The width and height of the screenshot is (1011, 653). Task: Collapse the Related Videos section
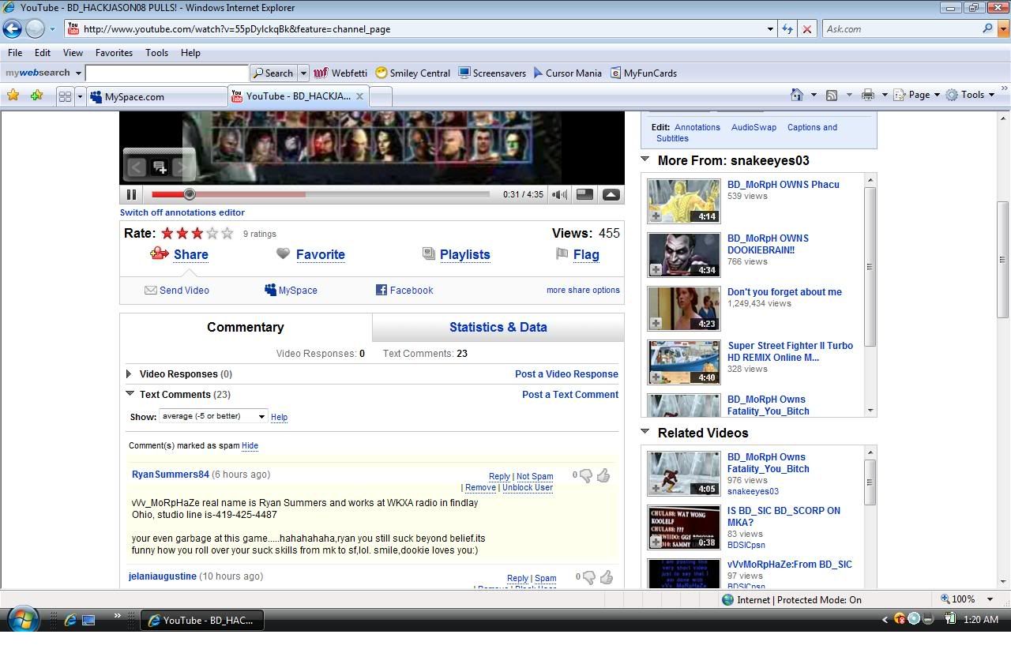coord(645,432)
